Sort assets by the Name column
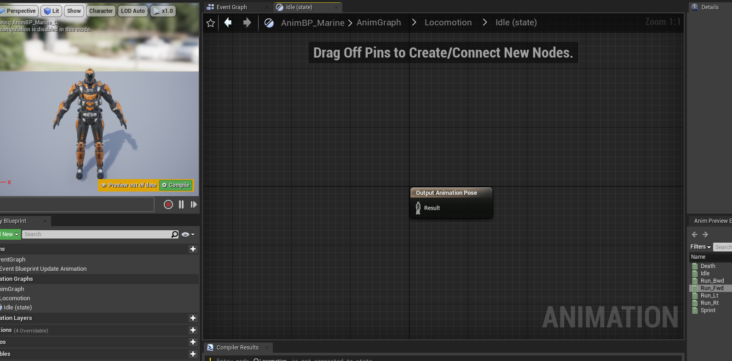732x361 pixels. click(698, 257)
